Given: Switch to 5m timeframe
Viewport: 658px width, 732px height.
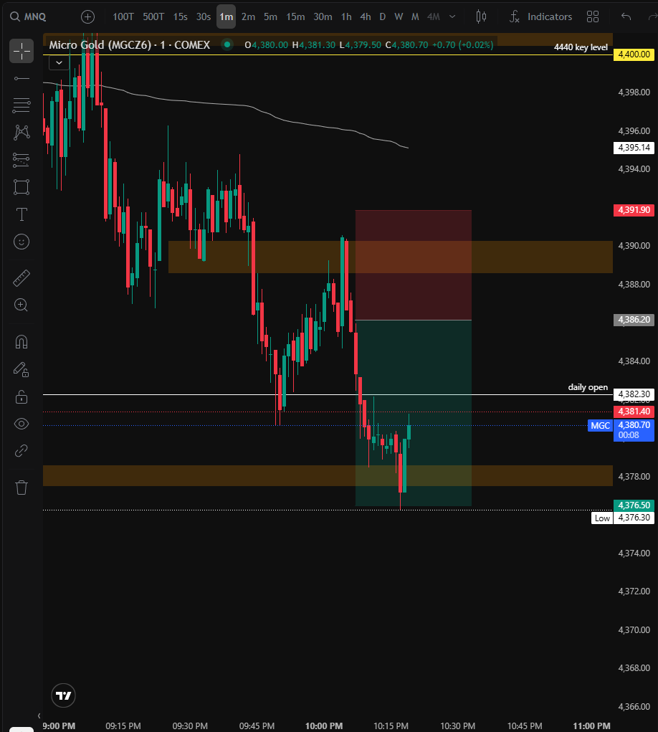Looking at the screenshot, I should click(271, 16).
